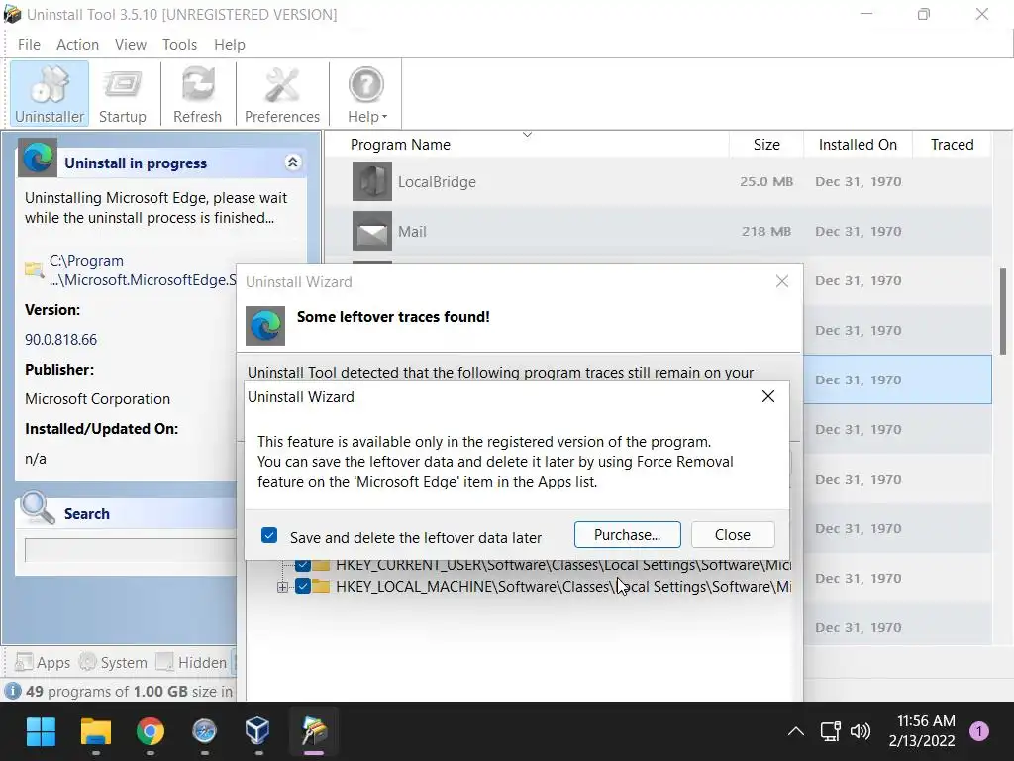Click the Microsoft Corporation publisher text

[98, 398]
